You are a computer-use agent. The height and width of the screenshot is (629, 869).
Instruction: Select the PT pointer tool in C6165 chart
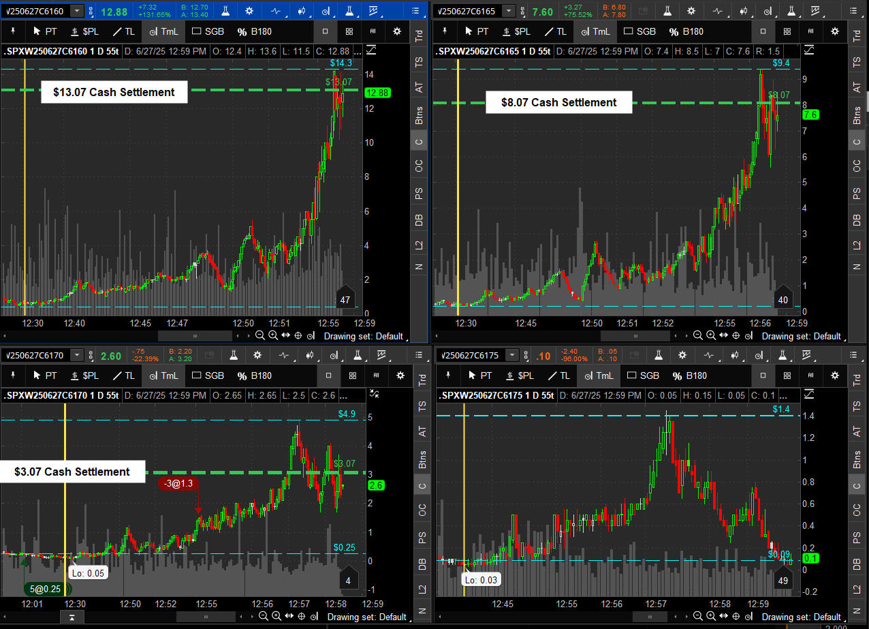point(476,31)
